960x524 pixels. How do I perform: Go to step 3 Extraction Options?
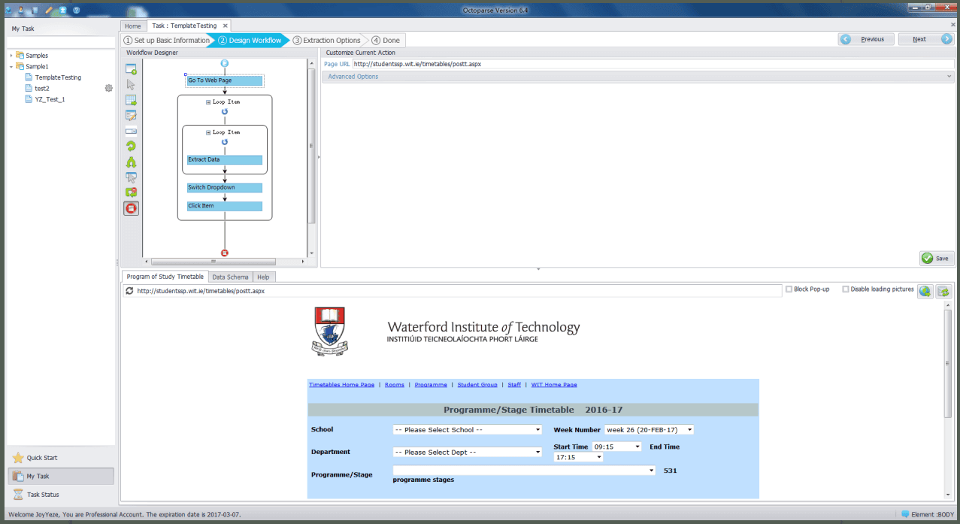coord(327,40)
